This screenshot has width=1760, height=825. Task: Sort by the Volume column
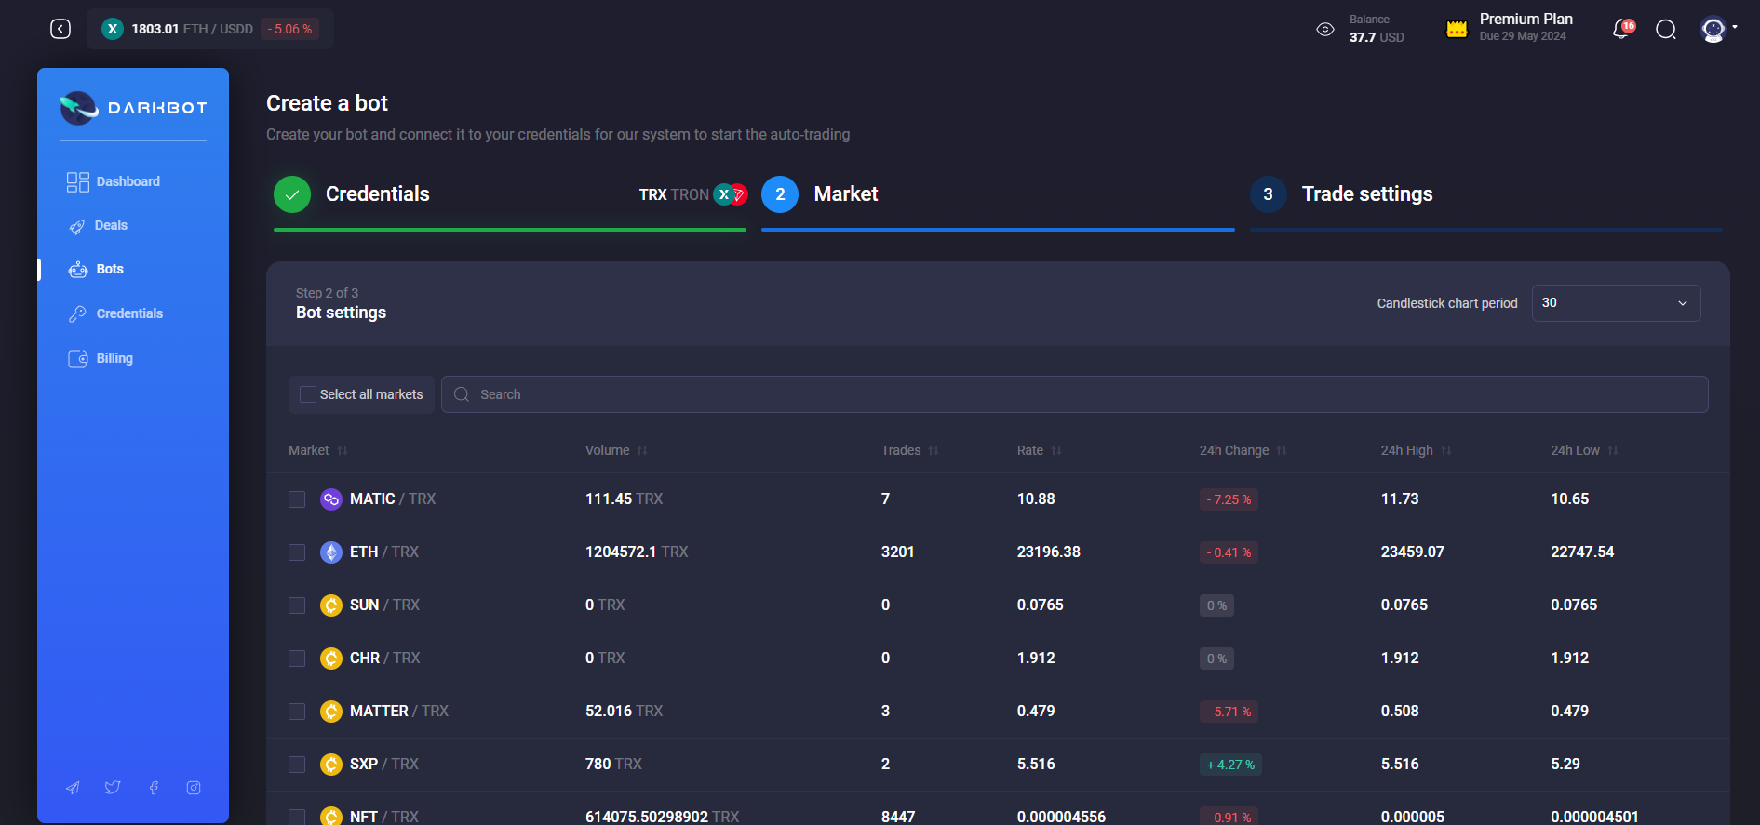pos(616,450)
